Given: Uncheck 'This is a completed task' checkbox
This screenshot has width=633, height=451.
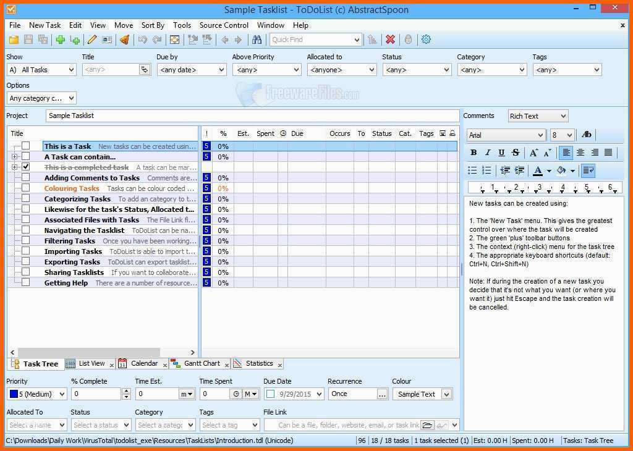Looking at the screenshot, I should 26,167.
